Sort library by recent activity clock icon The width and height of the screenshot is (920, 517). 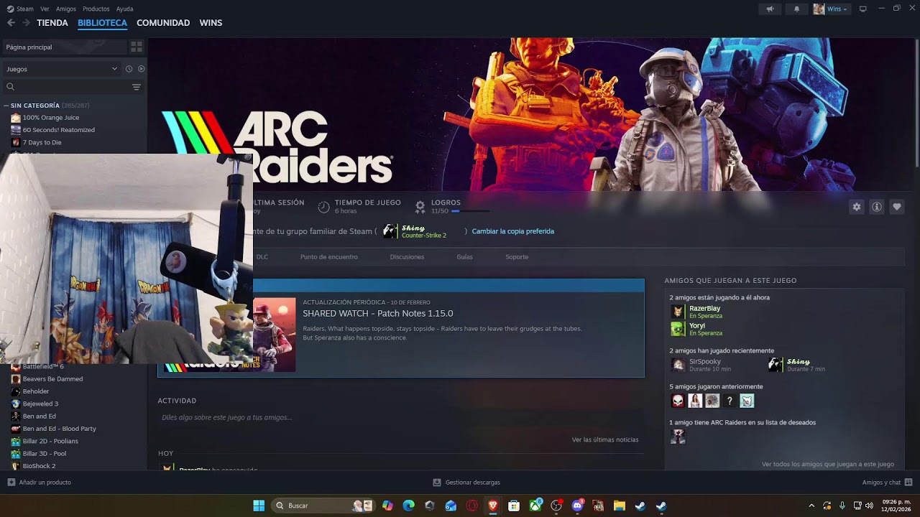(129, 69)
